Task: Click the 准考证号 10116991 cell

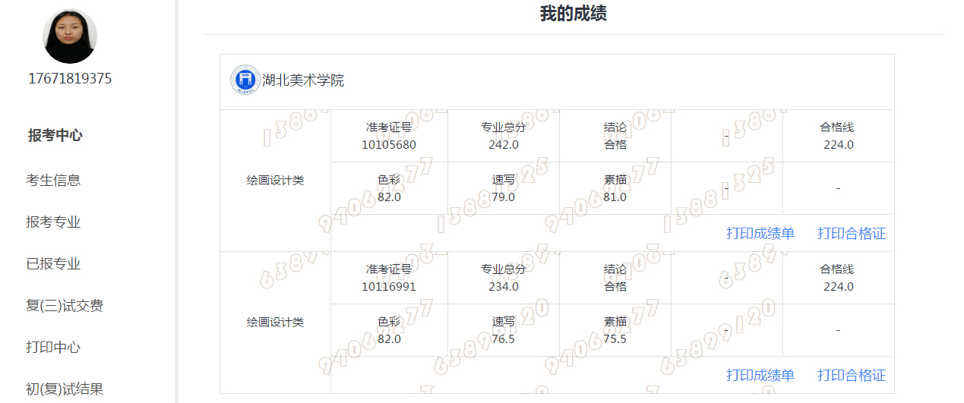Action: pos(389,279)
